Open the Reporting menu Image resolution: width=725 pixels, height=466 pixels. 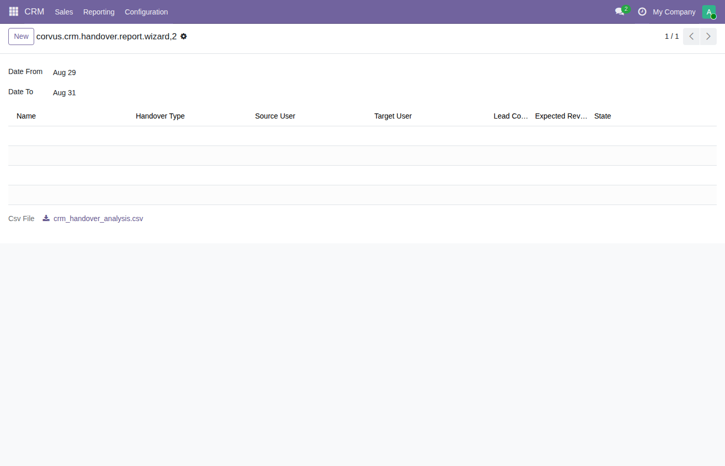pyautogui.click(x=99, y=12)
